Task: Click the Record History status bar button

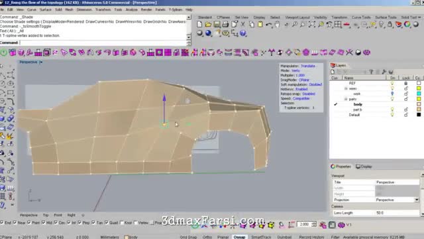Action: click(311, 237)
